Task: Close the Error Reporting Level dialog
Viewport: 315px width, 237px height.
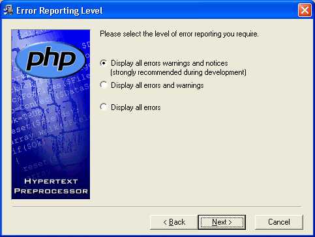Action: tap(305, 10)
